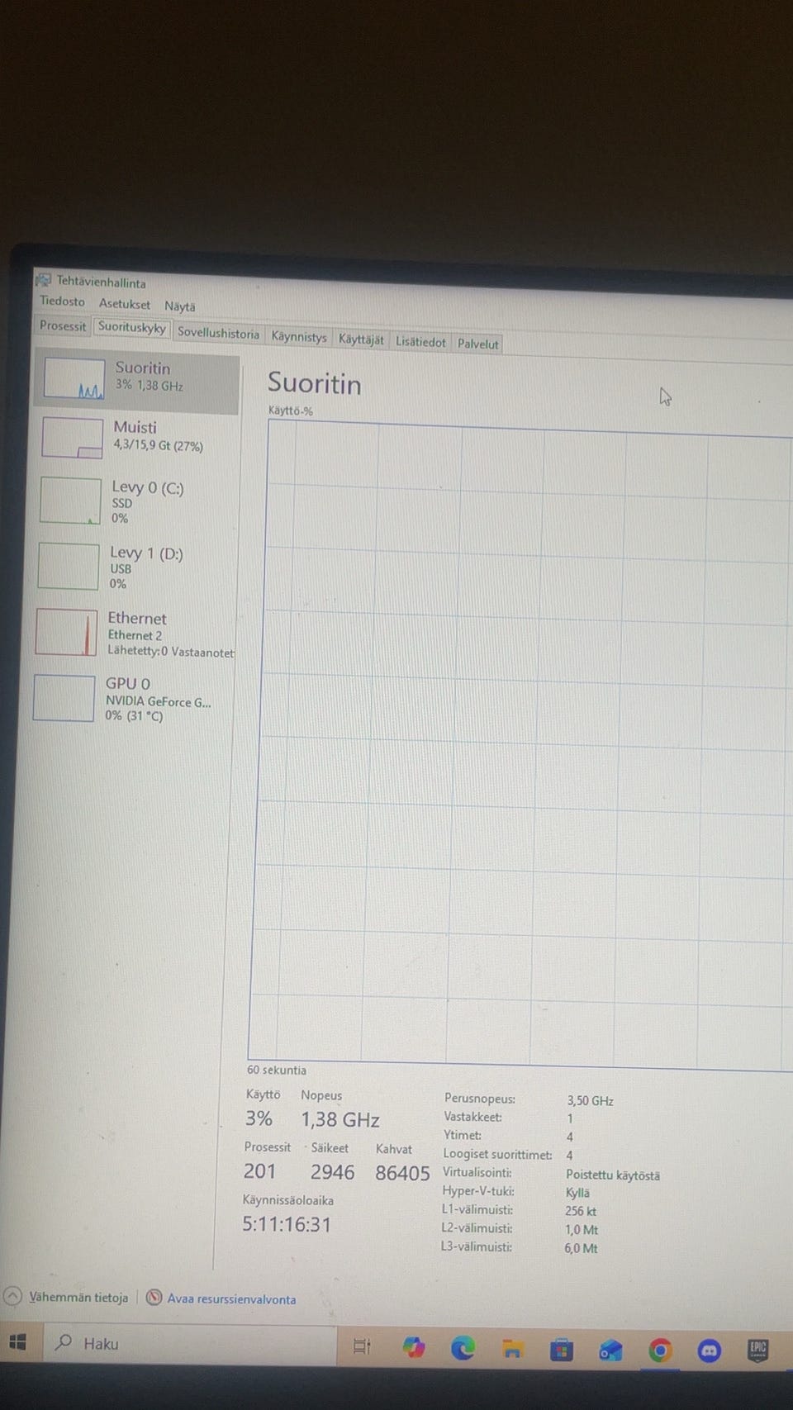Click the 3,50 GHz Perusnopeus value
793x1410 pixels.
(590, 1100)
